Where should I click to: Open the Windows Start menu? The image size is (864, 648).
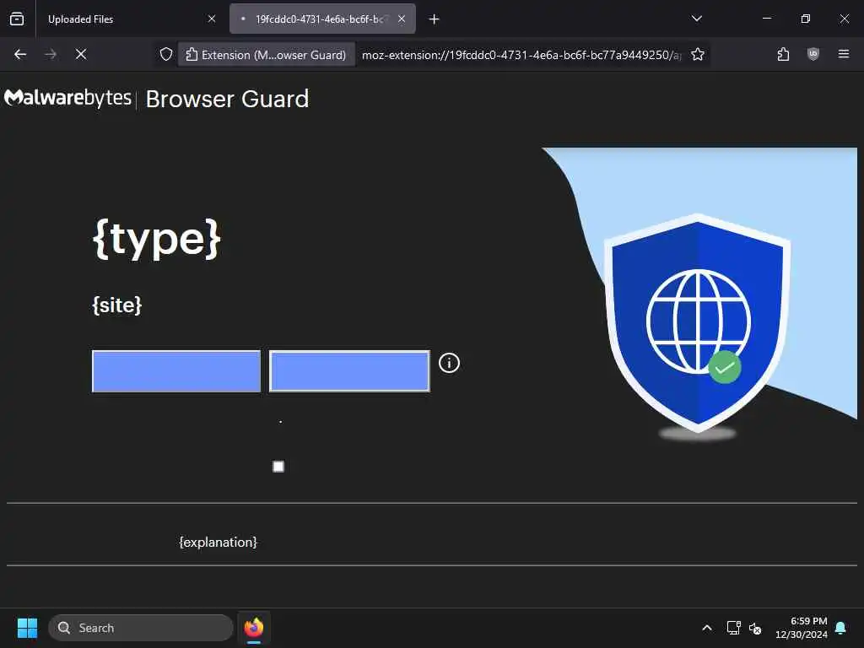(x=27, y=628)
